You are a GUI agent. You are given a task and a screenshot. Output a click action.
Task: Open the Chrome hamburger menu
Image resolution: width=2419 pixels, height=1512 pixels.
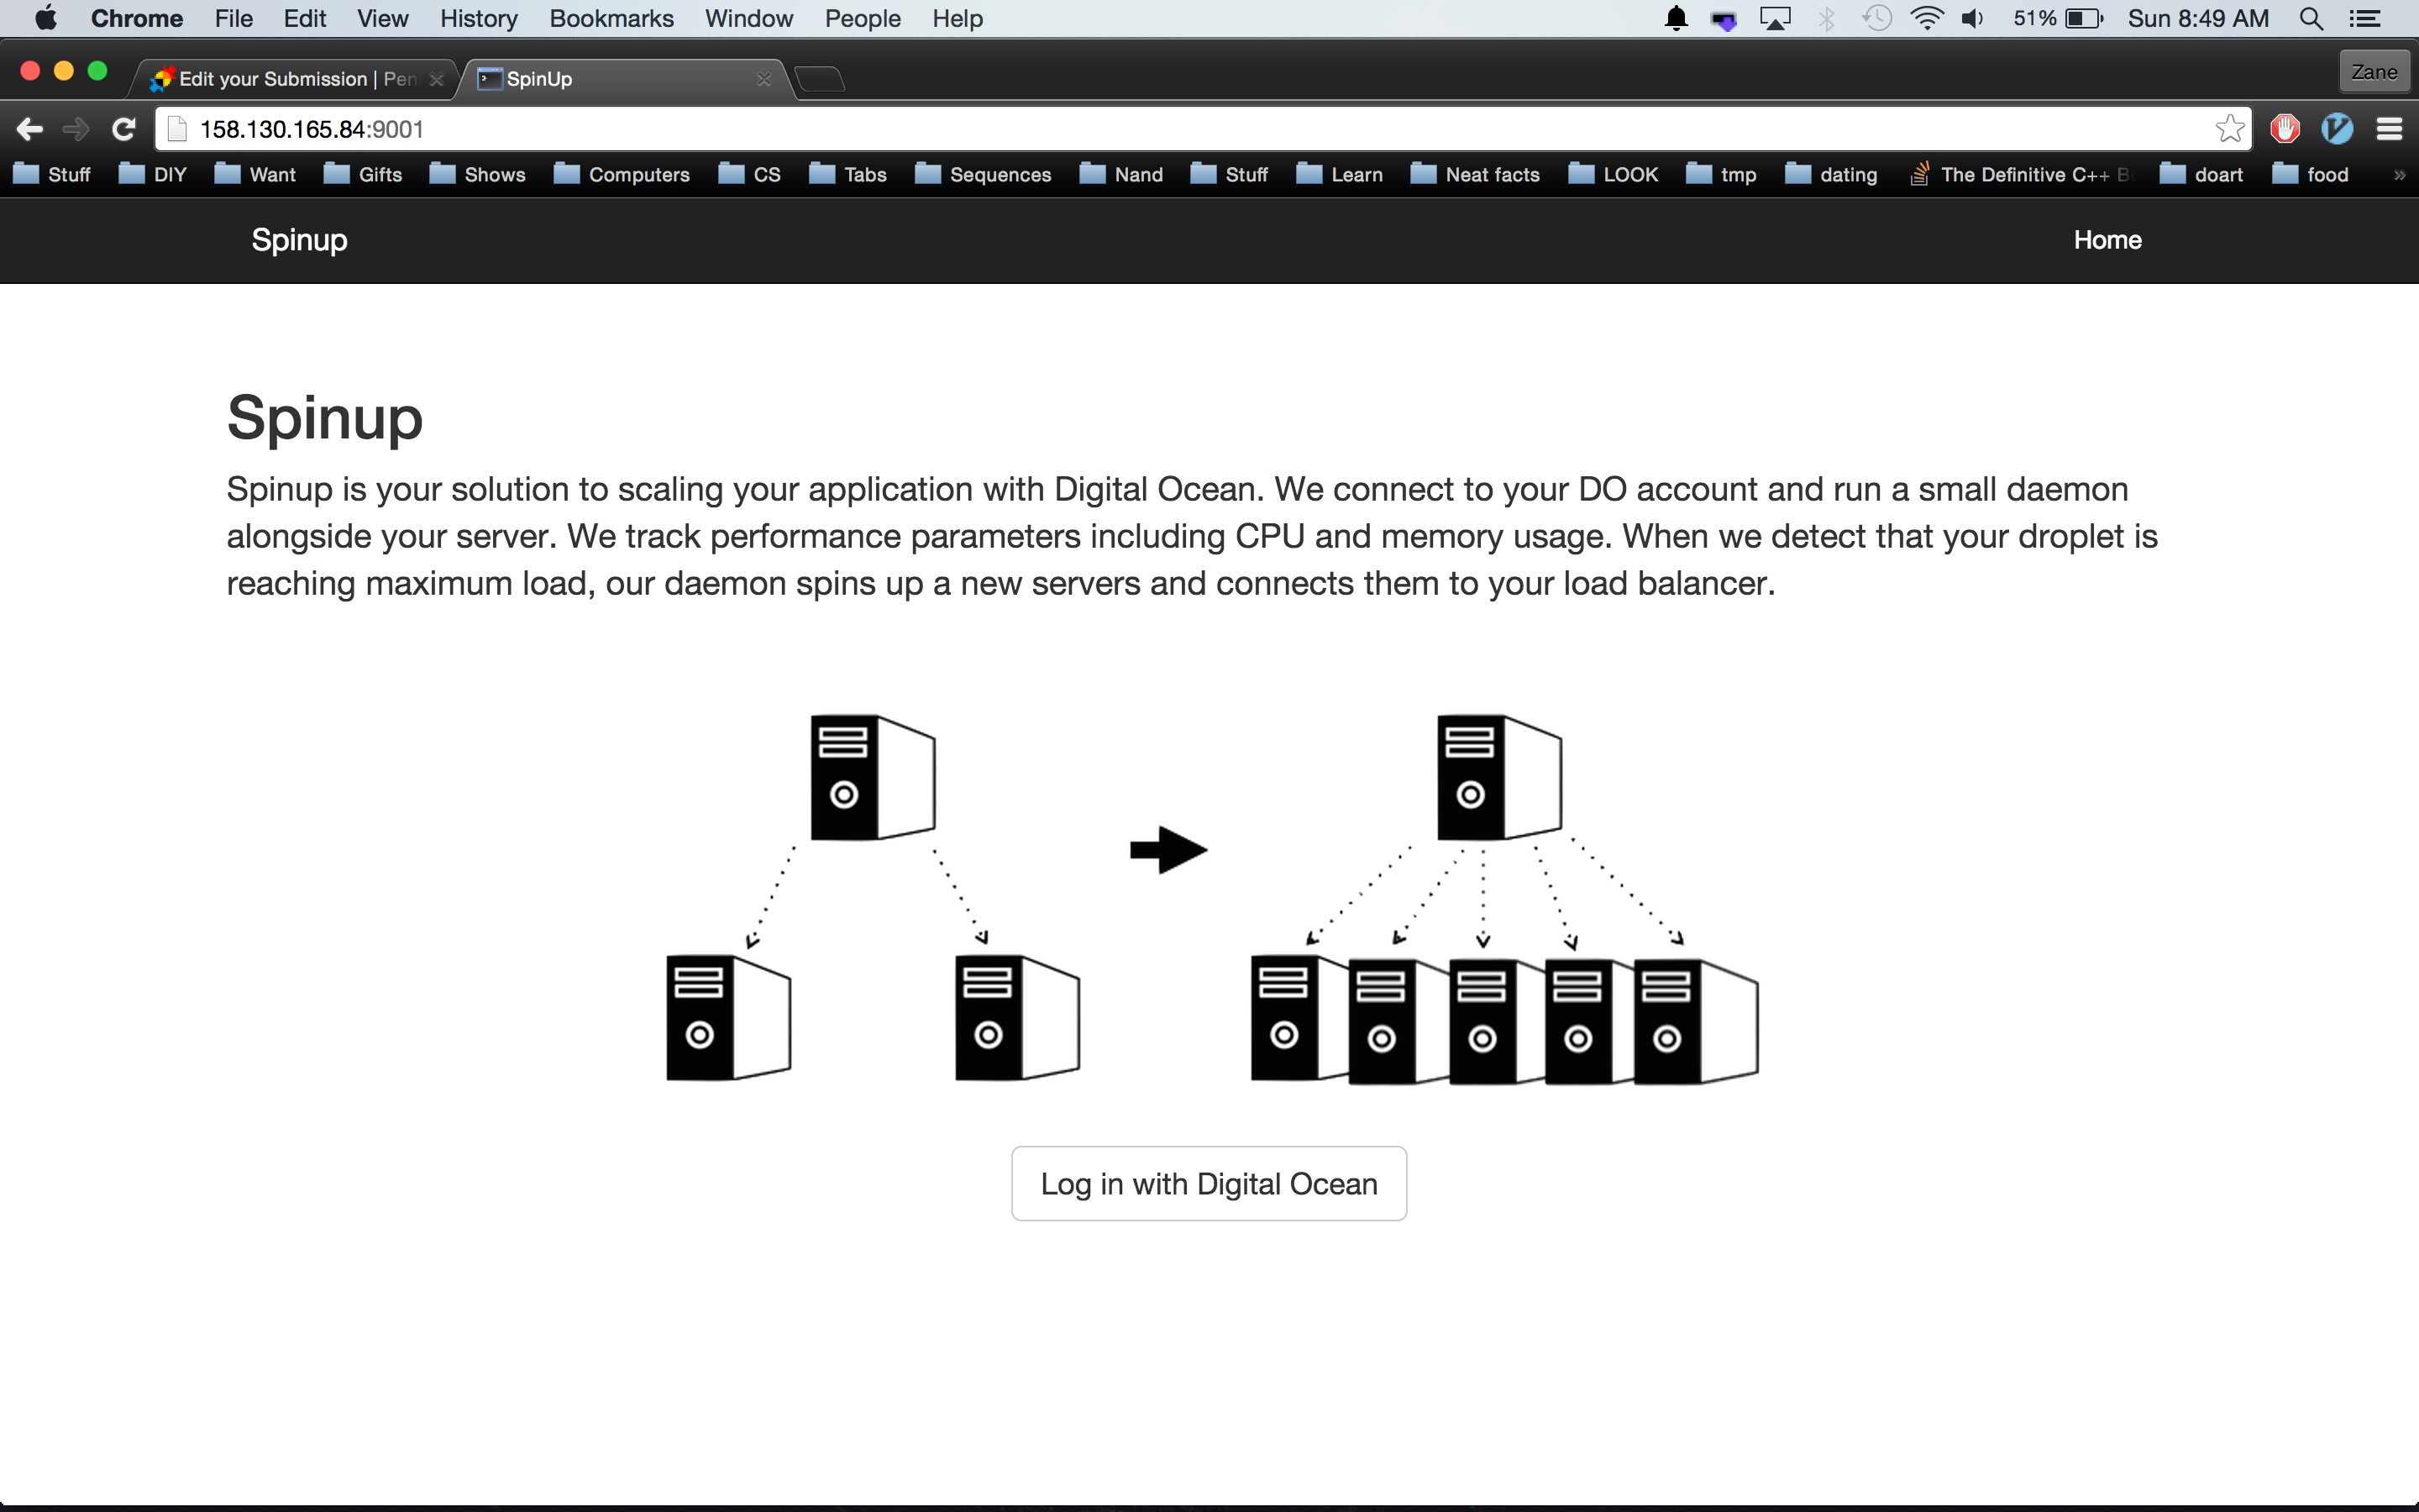click(2390, 129)
